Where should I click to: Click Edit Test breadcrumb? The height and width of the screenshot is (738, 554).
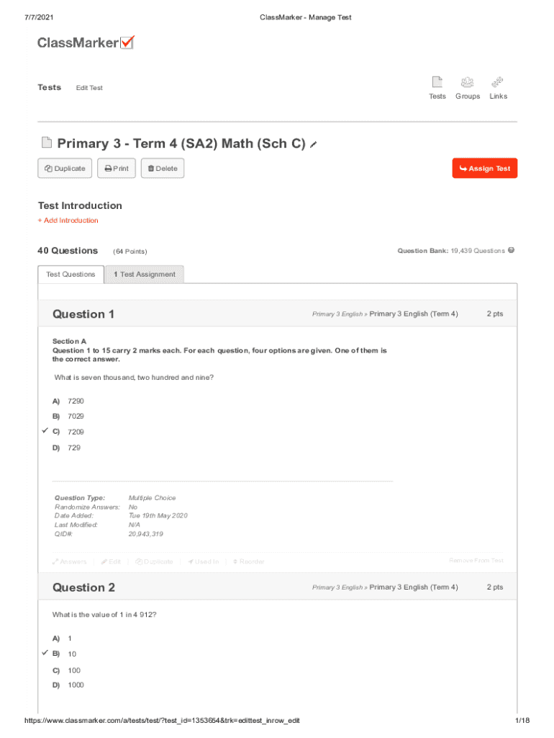click(89, 88)
